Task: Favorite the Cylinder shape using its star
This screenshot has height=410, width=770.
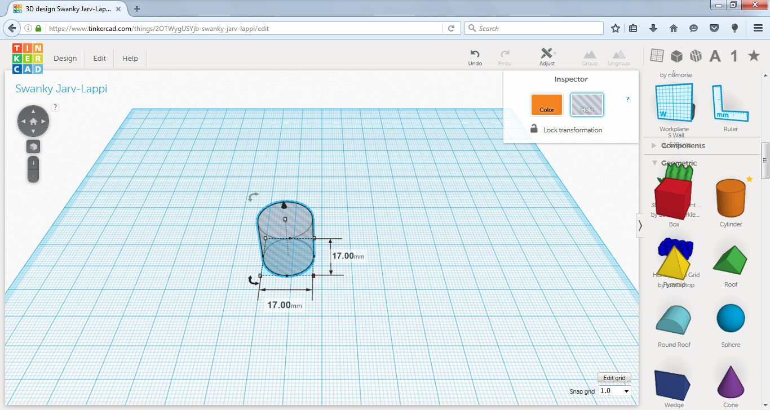Action: pyautogui.click(x=749, y=179)
